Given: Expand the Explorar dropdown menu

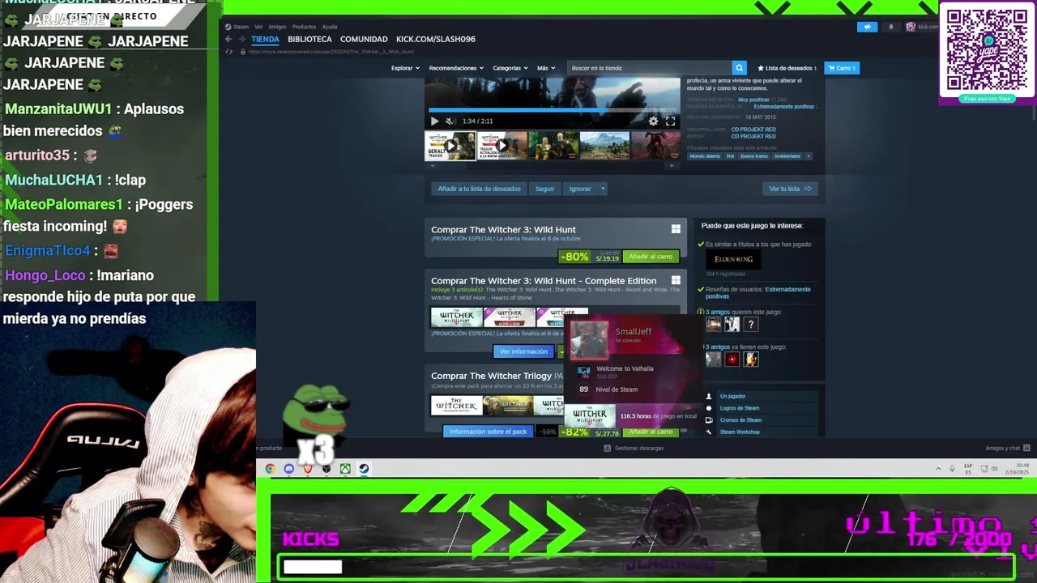Looking at the screenshot, I should tap(405, 68).
